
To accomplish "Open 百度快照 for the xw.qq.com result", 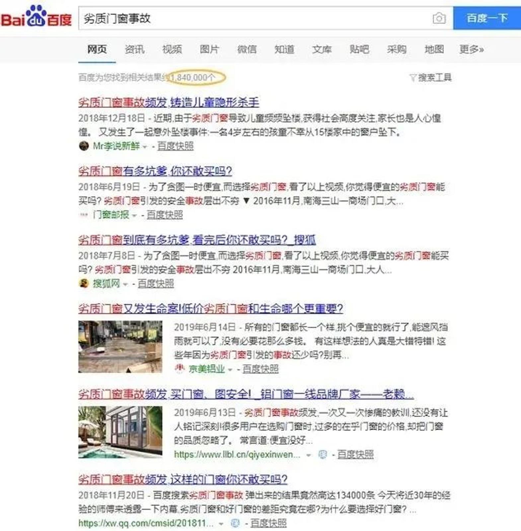I will (268, 523).
